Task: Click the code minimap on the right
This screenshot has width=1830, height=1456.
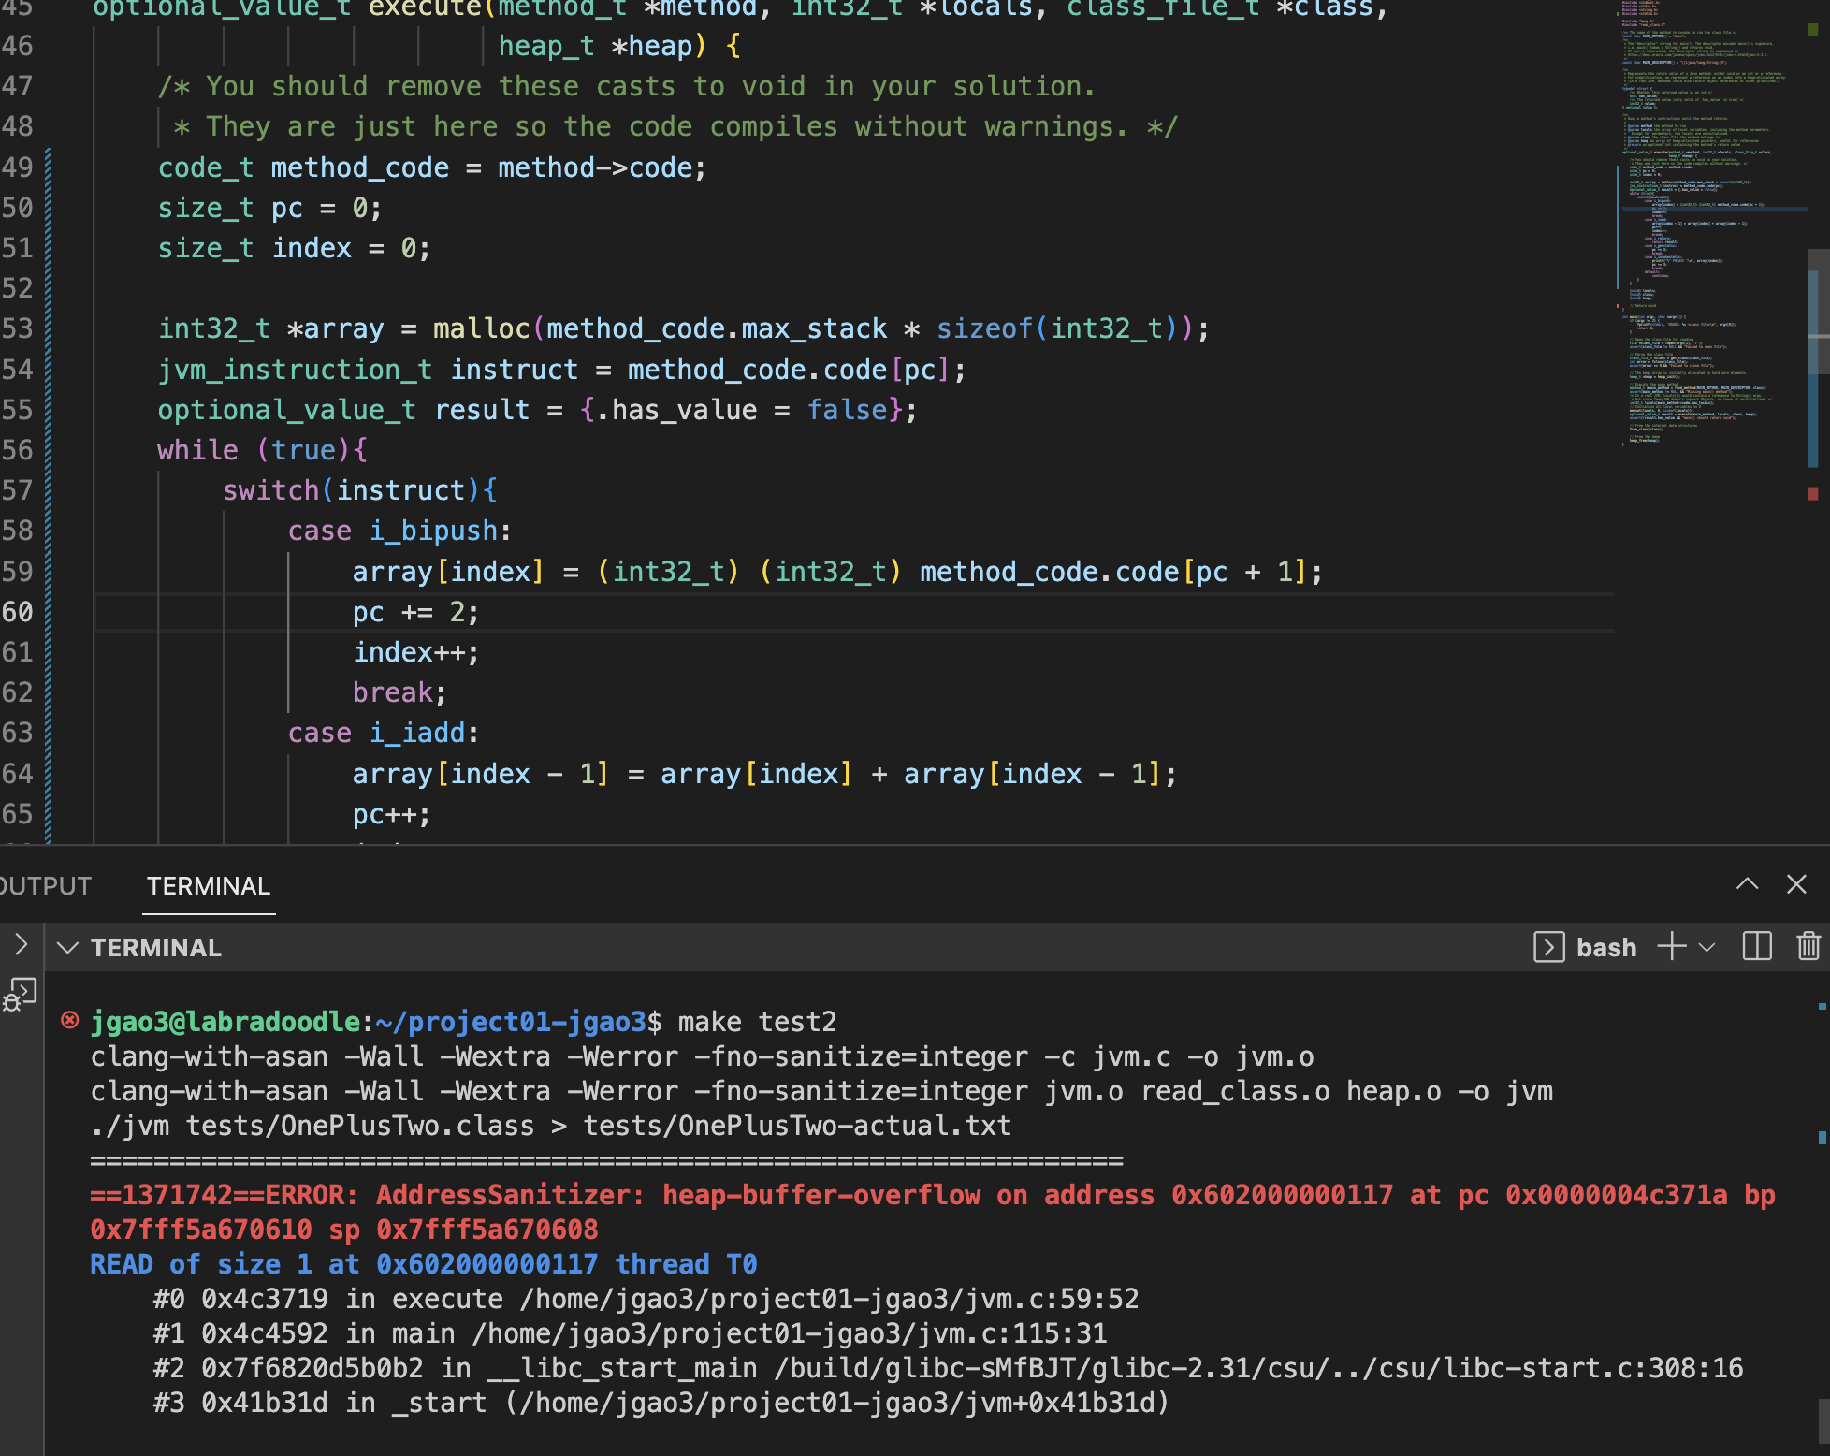Action: click(1703, 234)
